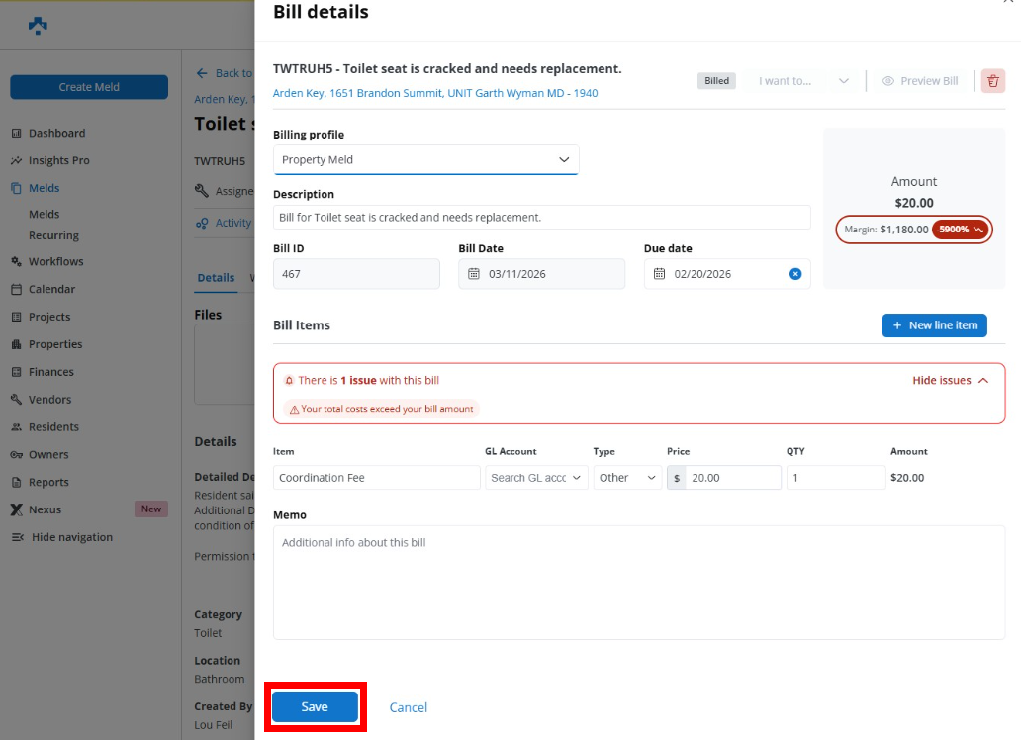
Task: Open the Arden Key property address link
Action: click(434, 93)
